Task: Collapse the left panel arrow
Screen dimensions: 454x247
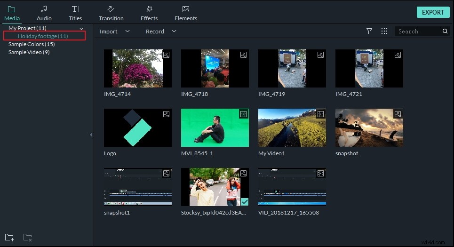Action: pos(91,135)
